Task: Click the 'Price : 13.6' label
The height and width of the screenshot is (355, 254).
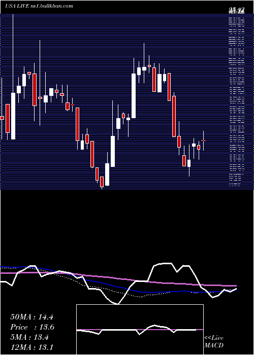Action: pos(32,327)
